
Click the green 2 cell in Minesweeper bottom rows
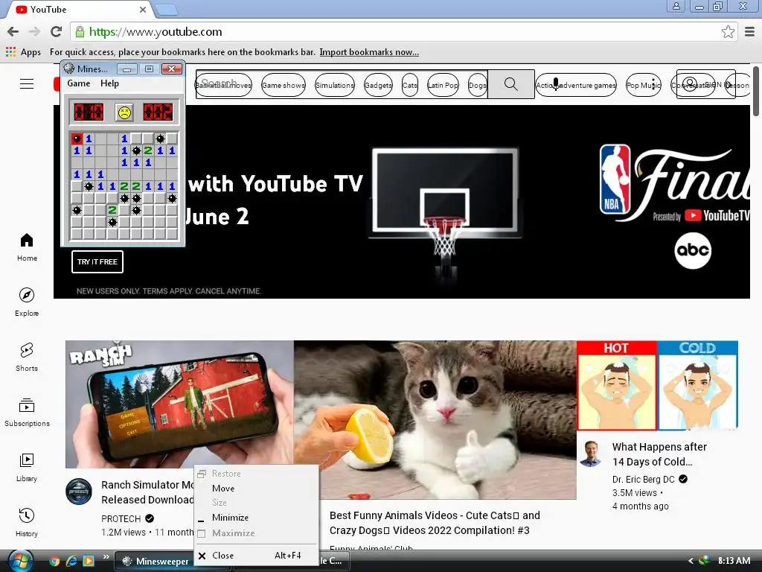pyautogui.click(x=112, y=210)
